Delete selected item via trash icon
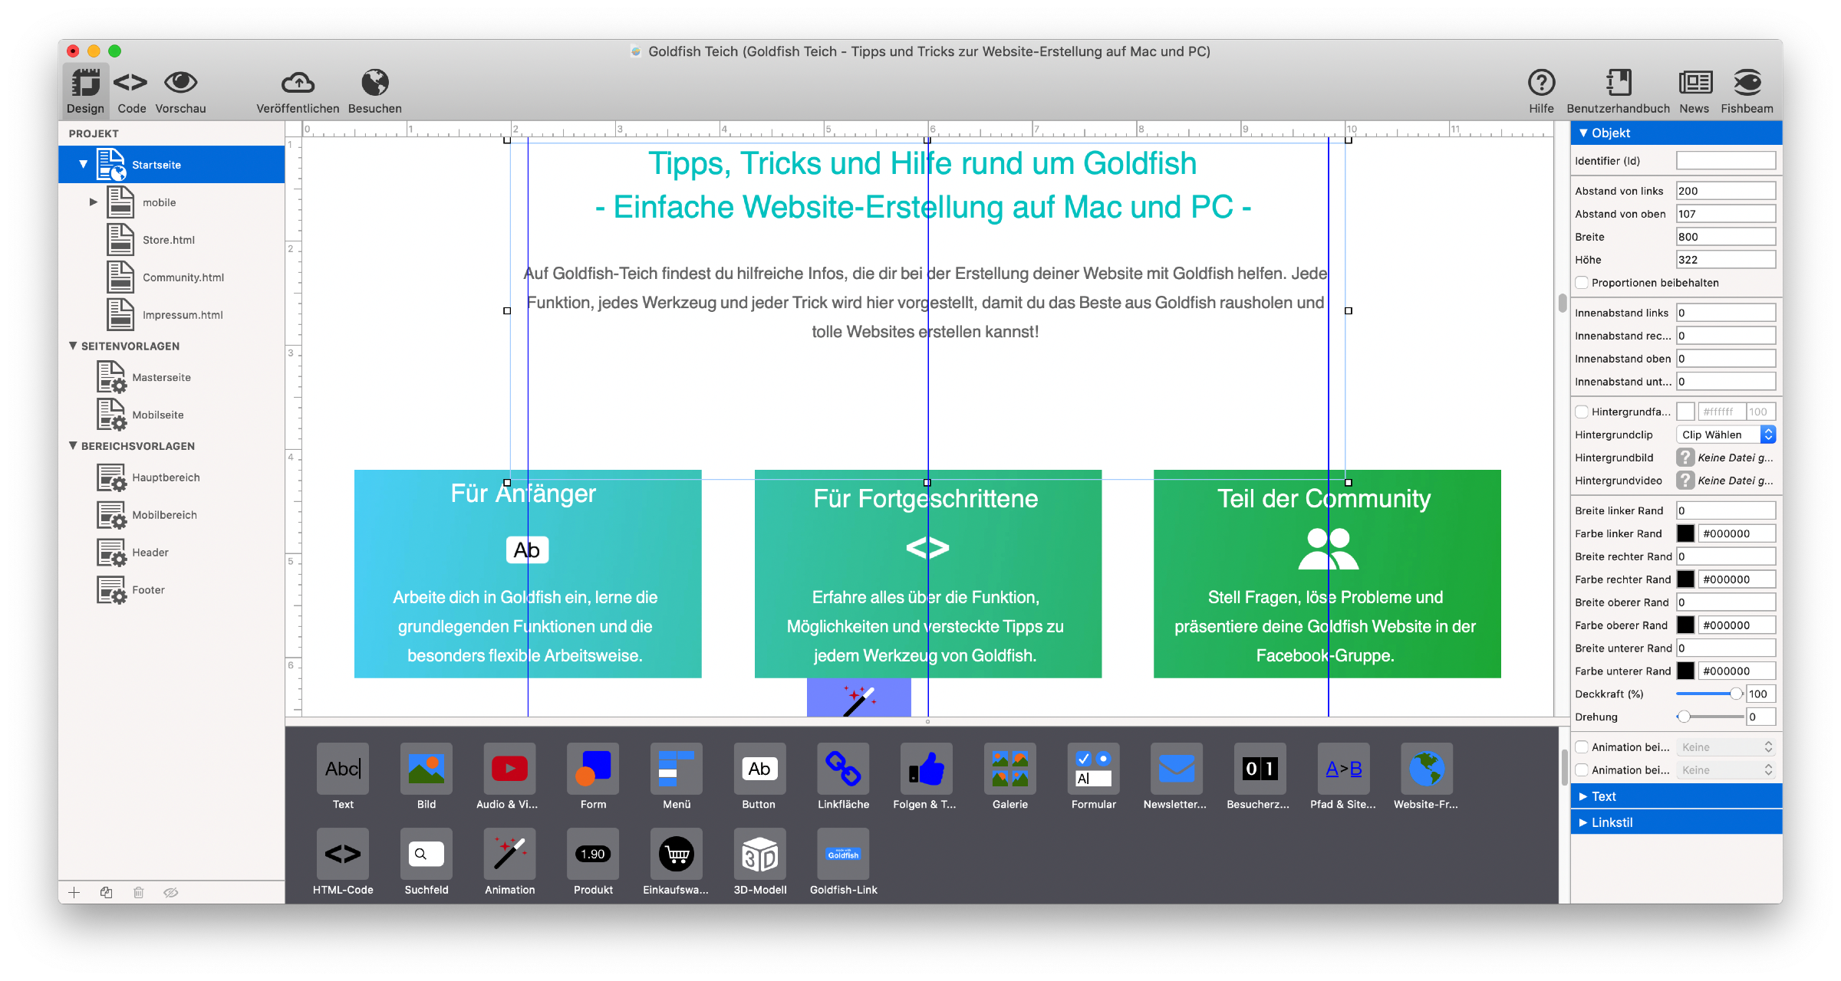Viewport: 1841px width, 981px height. [139, 892]
